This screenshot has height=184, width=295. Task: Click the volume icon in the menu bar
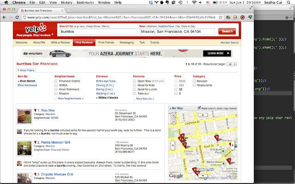coord(201,2)
